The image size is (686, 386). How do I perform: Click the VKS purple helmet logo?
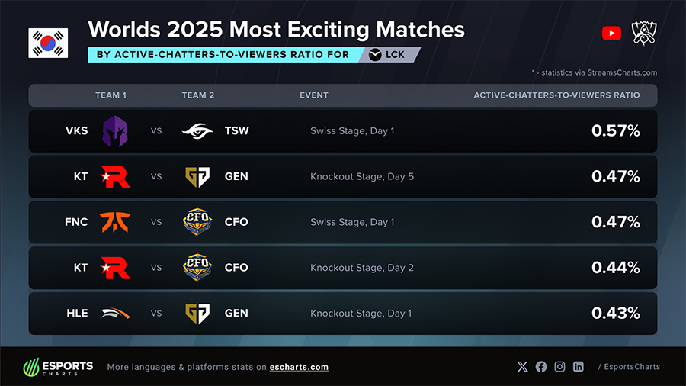tap(115, 130)
